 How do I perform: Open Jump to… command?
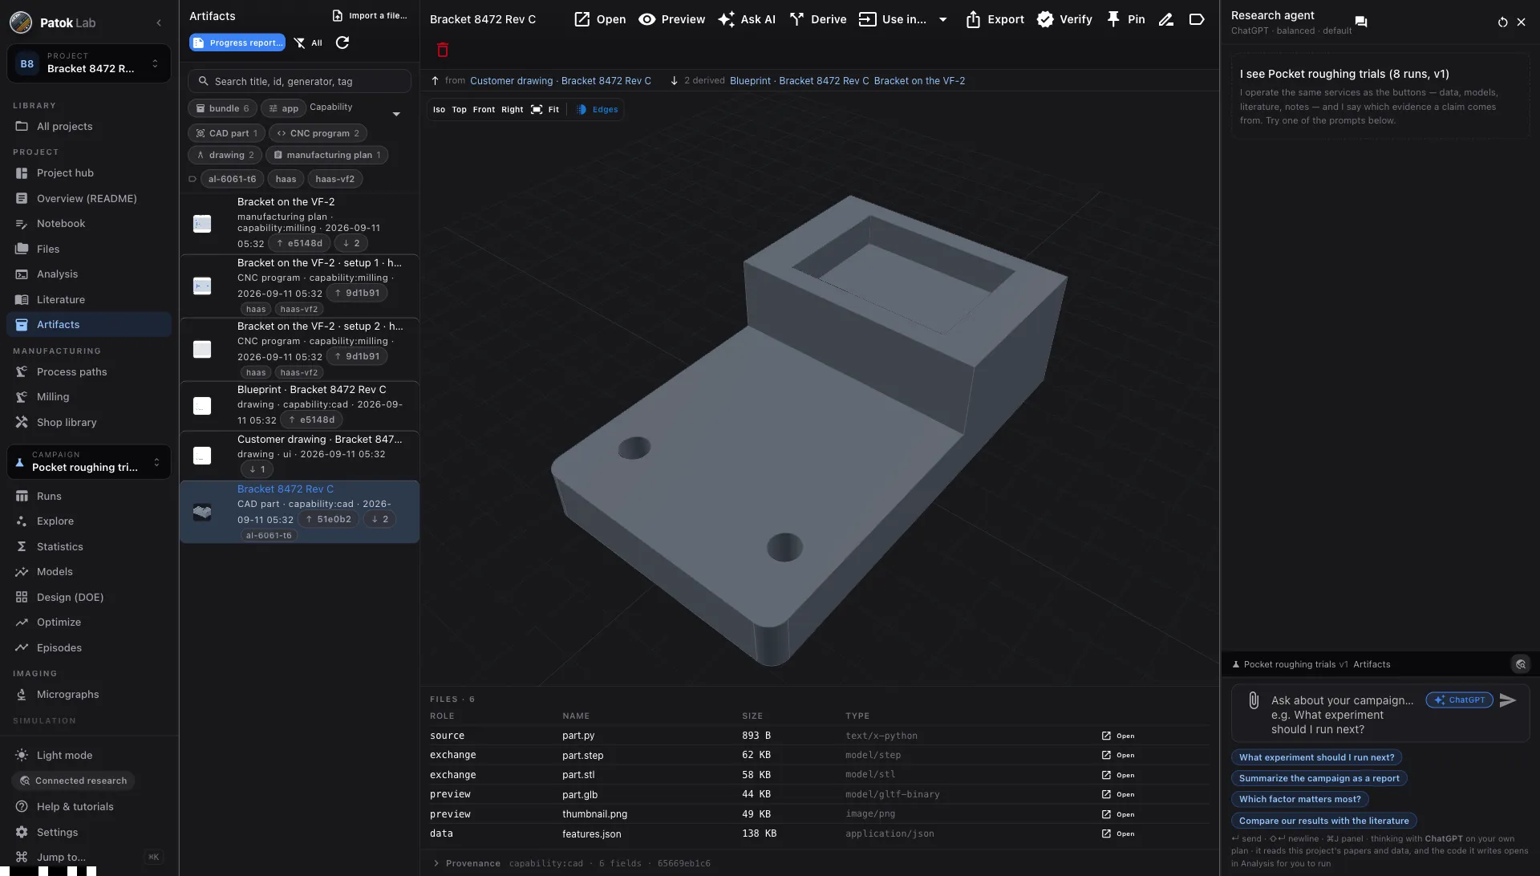[x=89, y=858]
